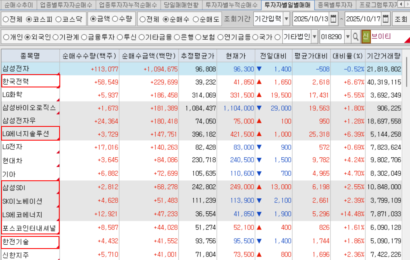The height and width of the screenshot is (260, 410).
Task: Expand the 018290 stock code dropdown
Action: click(348, 37)
